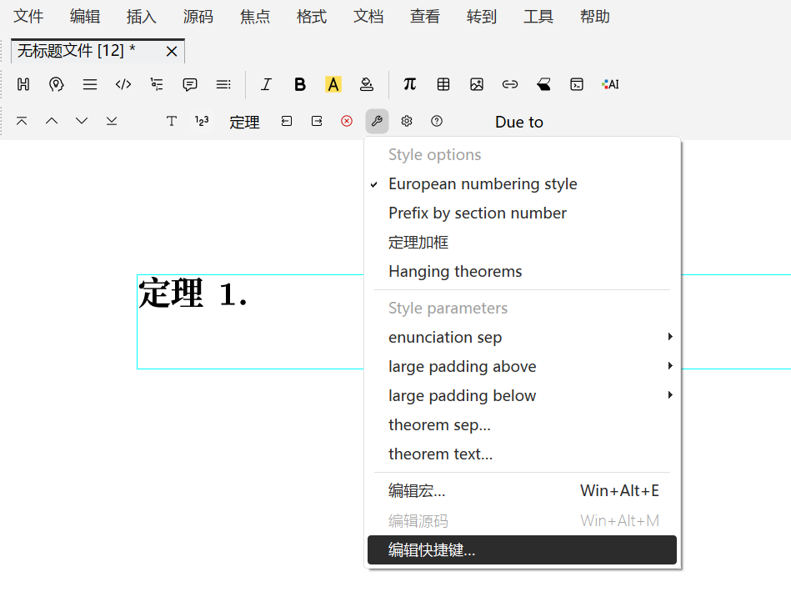The image size is (791, 597).
Task: Click the hyperlink chain icon
Action: pos(510,84)
